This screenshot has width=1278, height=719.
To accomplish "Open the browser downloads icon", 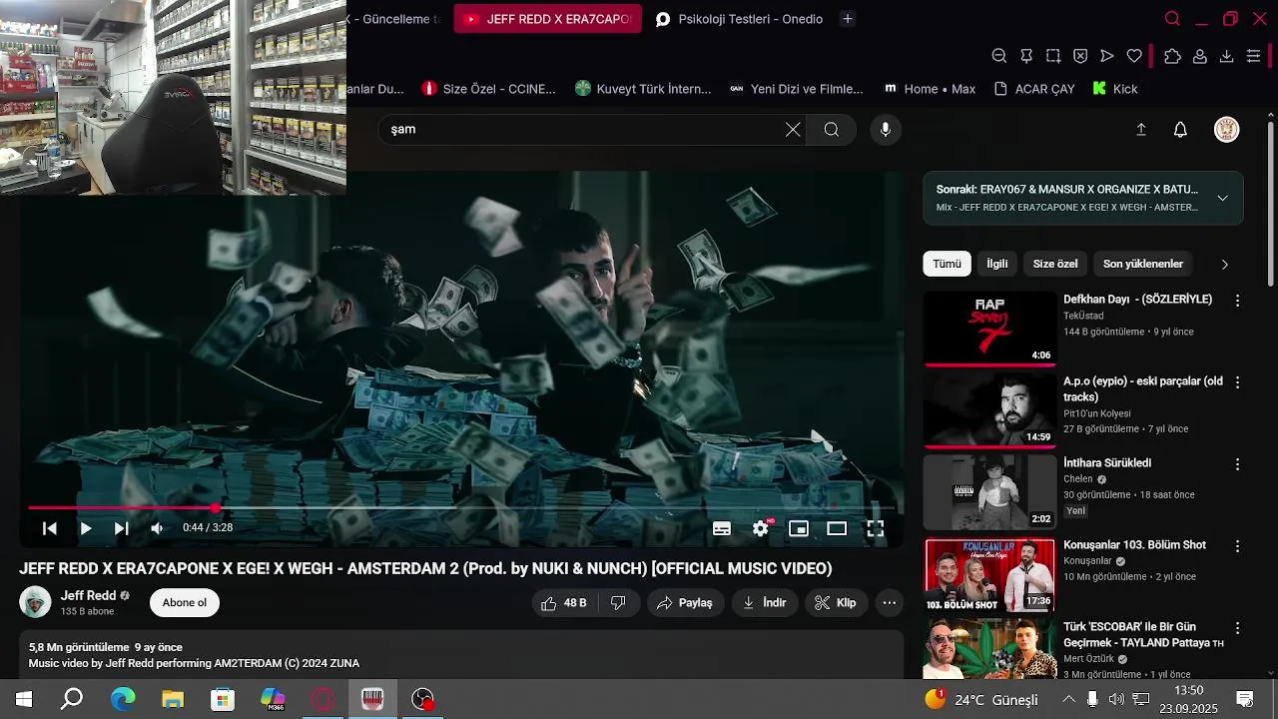I will [1227, 56].
